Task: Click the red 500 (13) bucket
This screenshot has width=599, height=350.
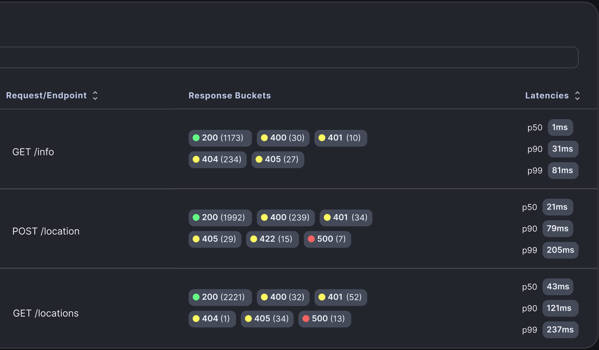Action: pyautogui.click(x=324, y=319)
